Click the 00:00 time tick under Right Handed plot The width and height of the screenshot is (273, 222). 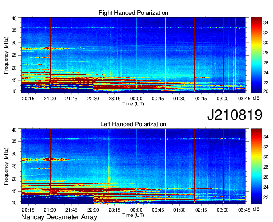tap(136, 99)
